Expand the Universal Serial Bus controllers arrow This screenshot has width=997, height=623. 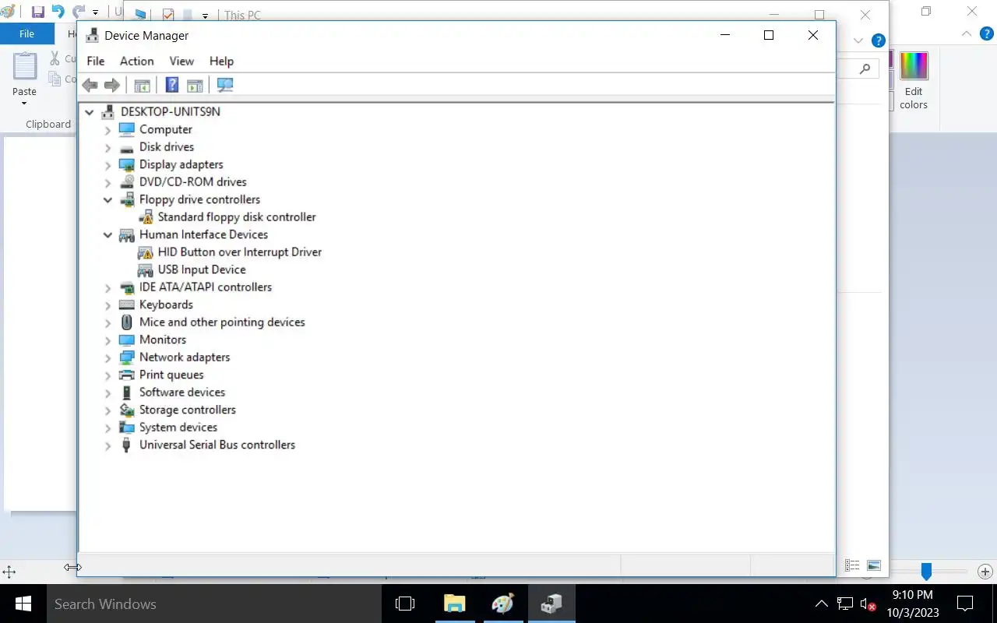108,445
